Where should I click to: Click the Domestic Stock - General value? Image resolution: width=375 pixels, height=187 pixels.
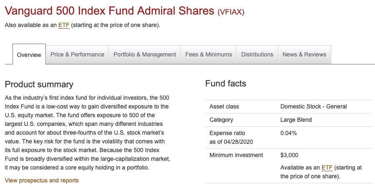coord(314,106)
